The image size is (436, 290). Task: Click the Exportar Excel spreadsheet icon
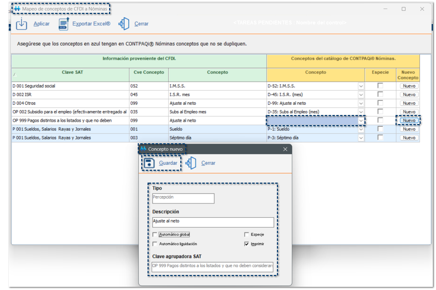64,24
